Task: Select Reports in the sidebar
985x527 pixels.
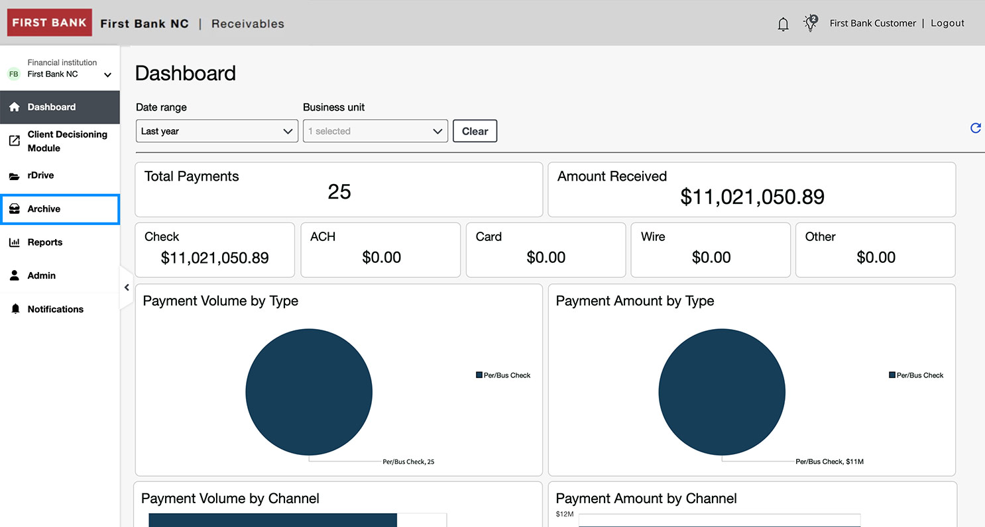Action: click(x=44, y=242)
